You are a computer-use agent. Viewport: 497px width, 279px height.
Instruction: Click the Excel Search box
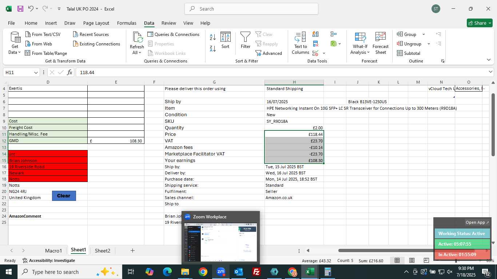click(251, 9)
